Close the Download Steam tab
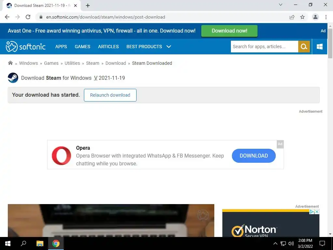Image resolution: width=333 pixels, height=250 pixels. pyautogui.click(x=75, y=6)
